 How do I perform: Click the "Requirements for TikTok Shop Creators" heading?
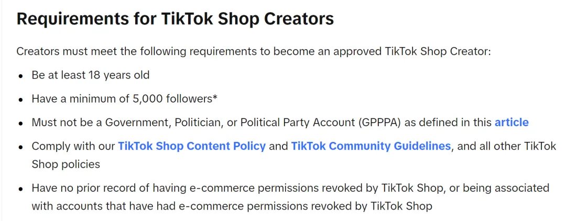[175, 19]
